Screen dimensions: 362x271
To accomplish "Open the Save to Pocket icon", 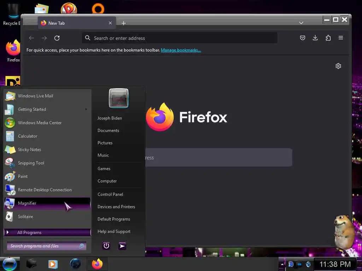I will pos(303,38).
